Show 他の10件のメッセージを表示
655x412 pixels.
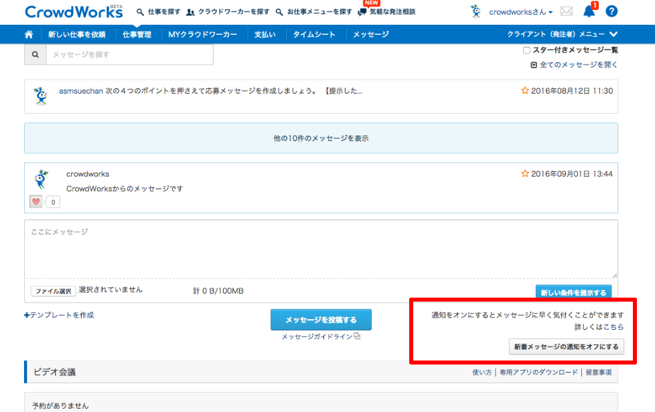click(321, 138)
